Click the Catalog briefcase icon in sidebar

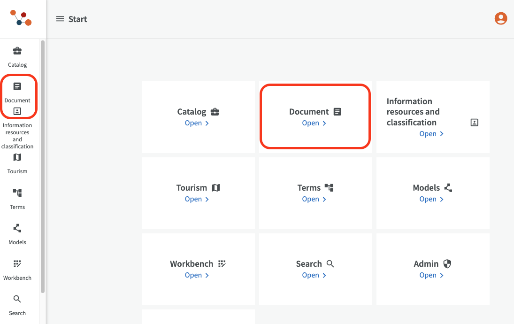tap(17, 51)
